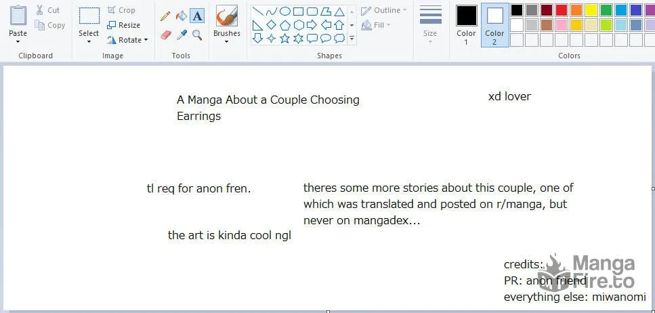Pick the yellow color swatch
Image resolution: width=655 pixels, height=313 pixels.
point(591,10)
